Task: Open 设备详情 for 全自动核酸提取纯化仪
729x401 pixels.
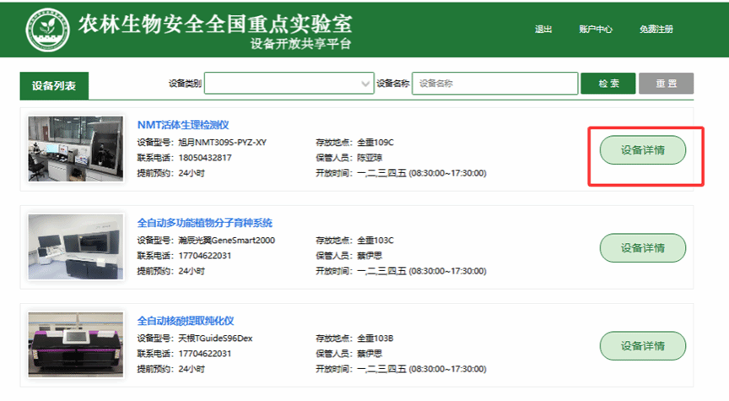Action: pyautogui.click(x=642, y=345)
